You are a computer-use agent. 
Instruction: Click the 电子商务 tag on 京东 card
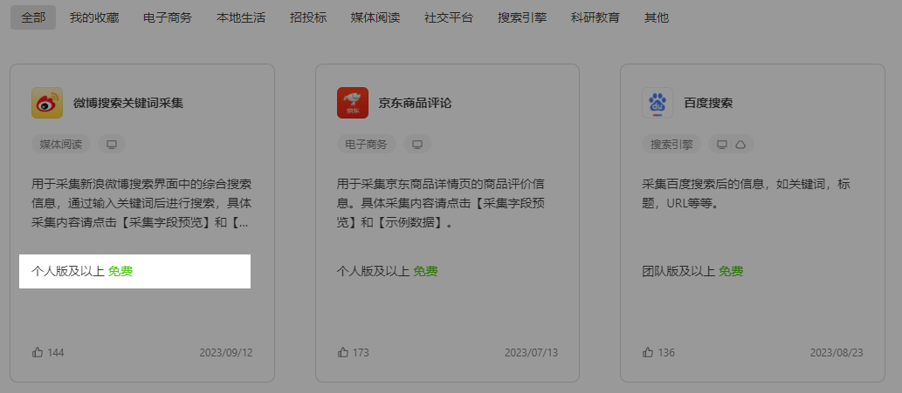(367, 144)
